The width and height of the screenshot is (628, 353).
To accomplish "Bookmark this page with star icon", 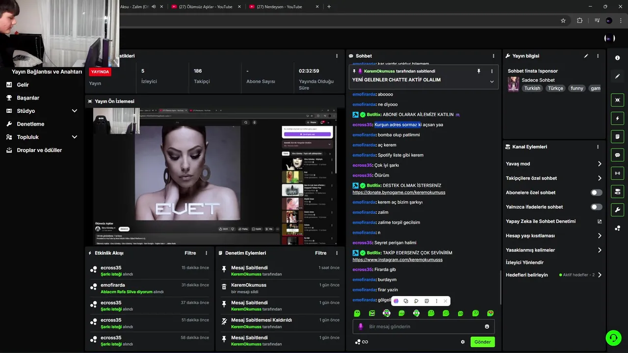I will (x=563, y=21).
